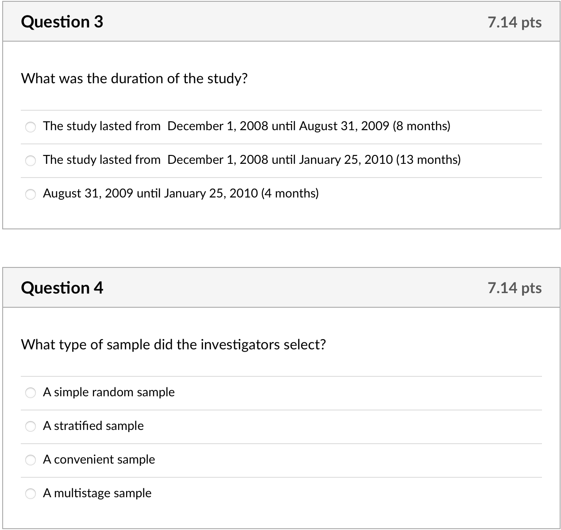The image size is (561, 530).
Task: Select the 8 months duration answer
Action: (31, 127)
